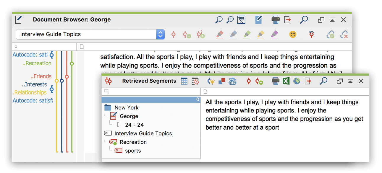Remove document link in Document Browser toolbar

click(344, 35)
